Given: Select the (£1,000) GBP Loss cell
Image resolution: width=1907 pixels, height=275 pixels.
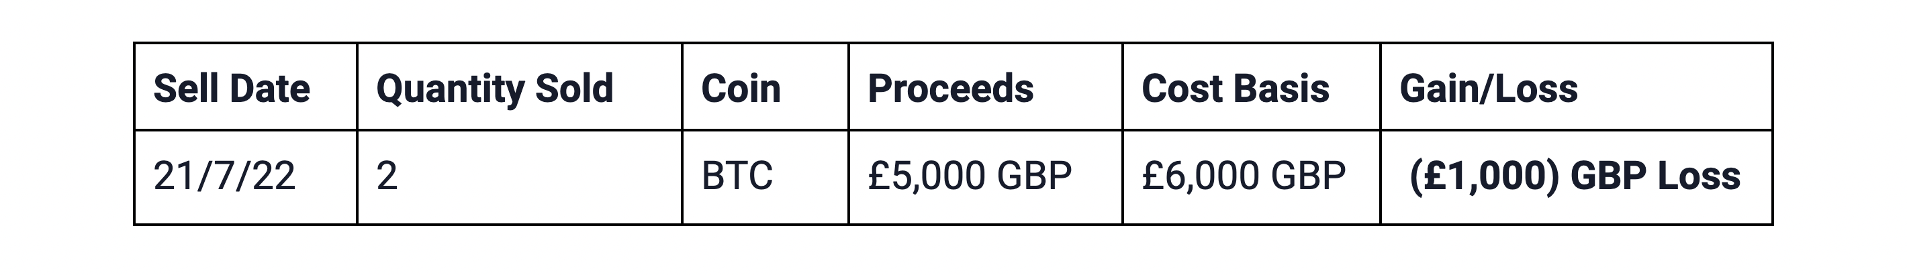Looking at the screenshot, I should (1575, 176).
